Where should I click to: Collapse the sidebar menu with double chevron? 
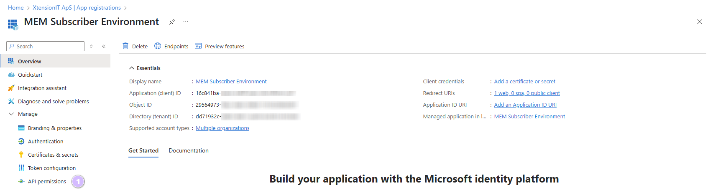pos(104,46)
